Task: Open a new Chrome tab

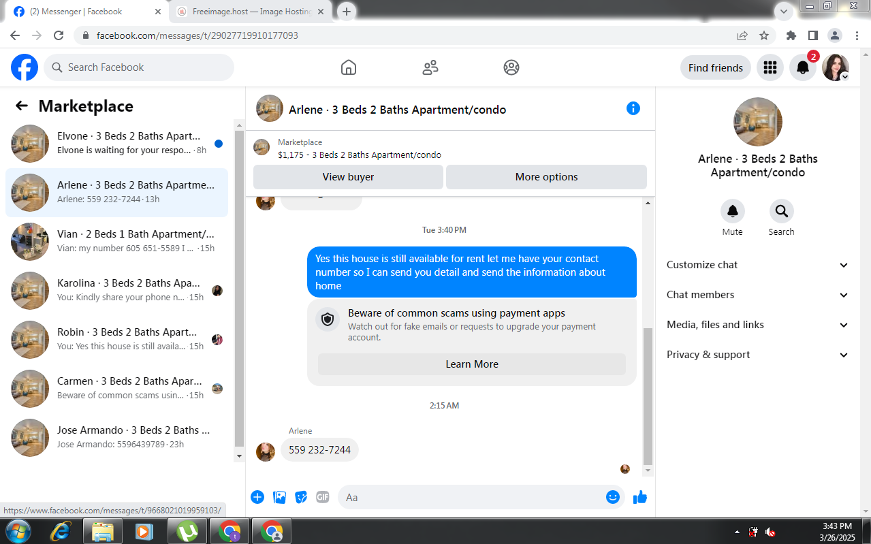Action: (347, 12)
